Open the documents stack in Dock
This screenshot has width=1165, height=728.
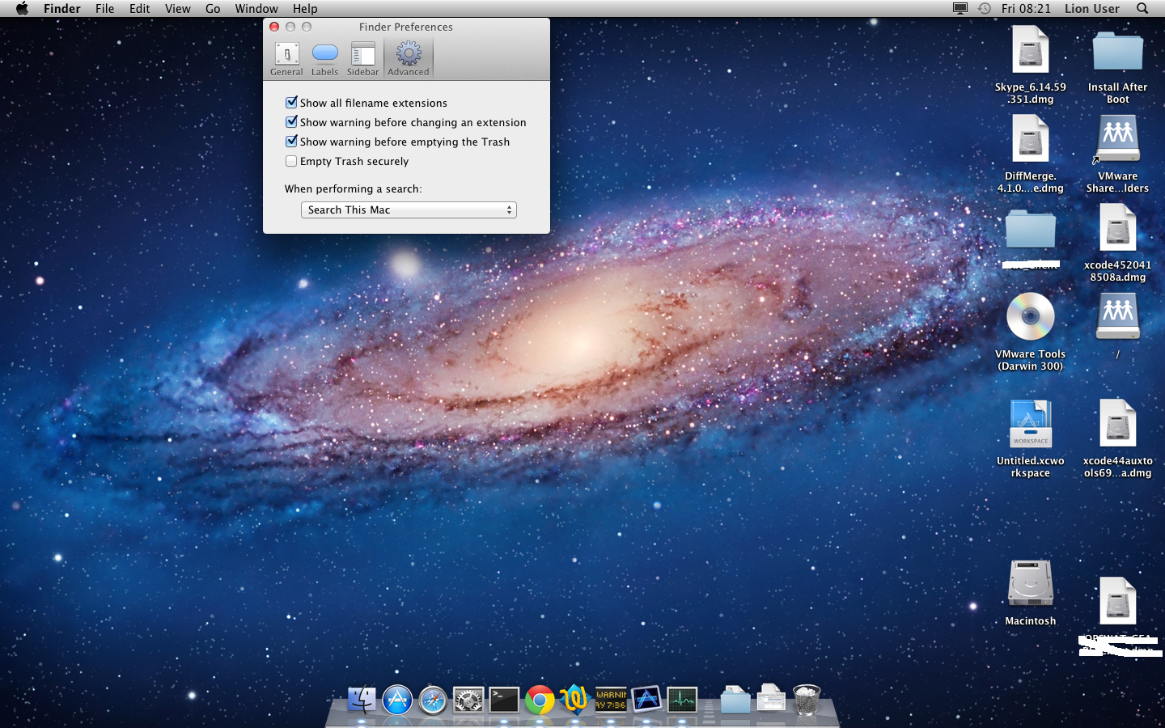[771, 699]
